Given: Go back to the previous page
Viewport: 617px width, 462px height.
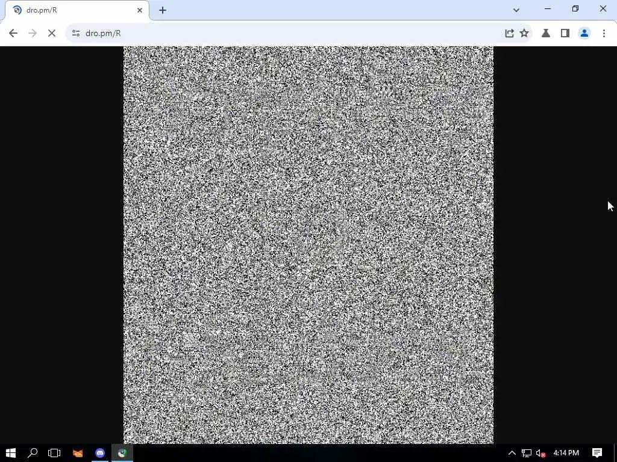Looking at the screenshot, I should point(13,34).
